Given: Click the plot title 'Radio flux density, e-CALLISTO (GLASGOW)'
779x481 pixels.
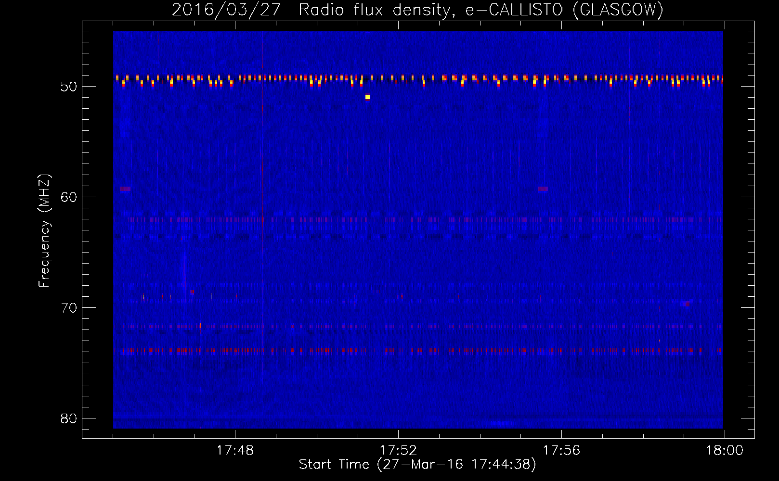Looking at the screenshot, I should [x=481, y=10].
